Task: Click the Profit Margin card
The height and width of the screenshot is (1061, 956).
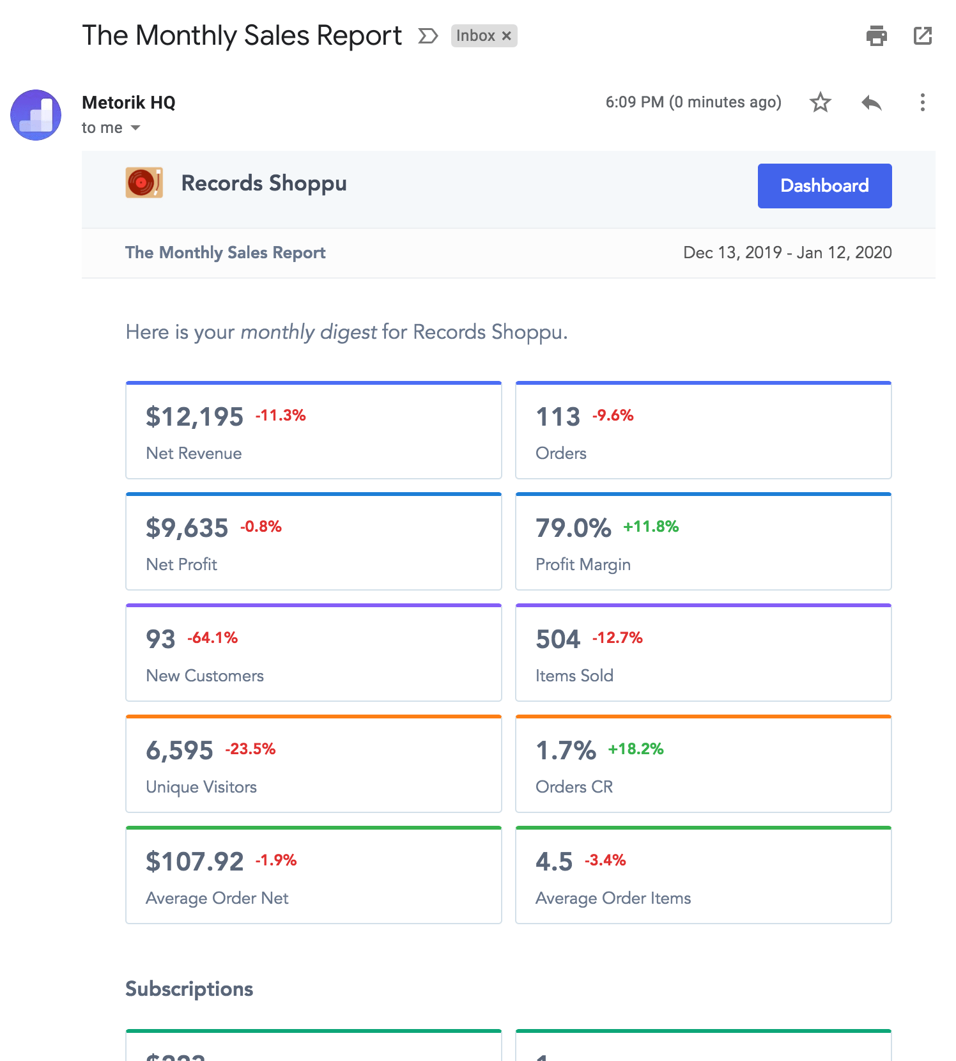Action: tap(703, 542)
